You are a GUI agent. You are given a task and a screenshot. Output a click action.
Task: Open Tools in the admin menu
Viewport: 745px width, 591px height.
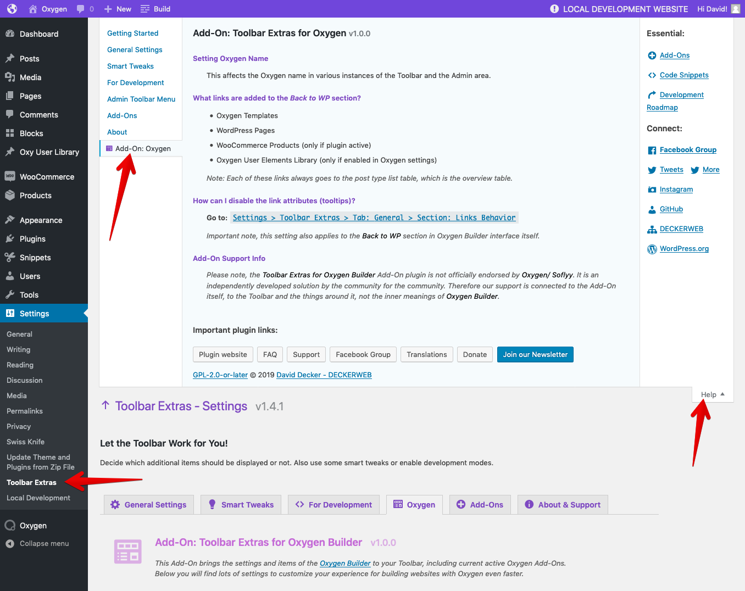click(x=44, y=295)
